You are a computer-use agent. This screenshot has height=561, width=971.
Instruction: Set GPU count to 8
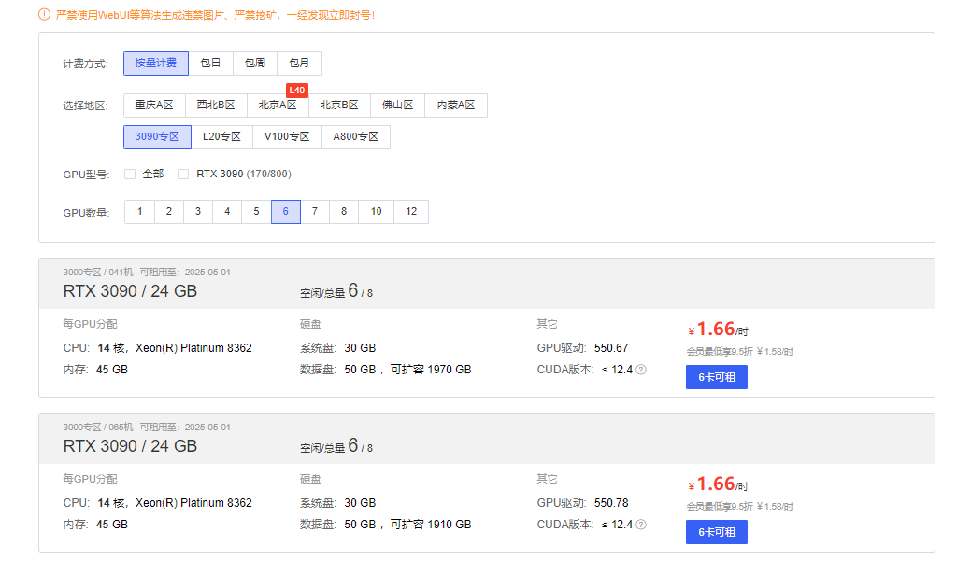coord(344,212)
